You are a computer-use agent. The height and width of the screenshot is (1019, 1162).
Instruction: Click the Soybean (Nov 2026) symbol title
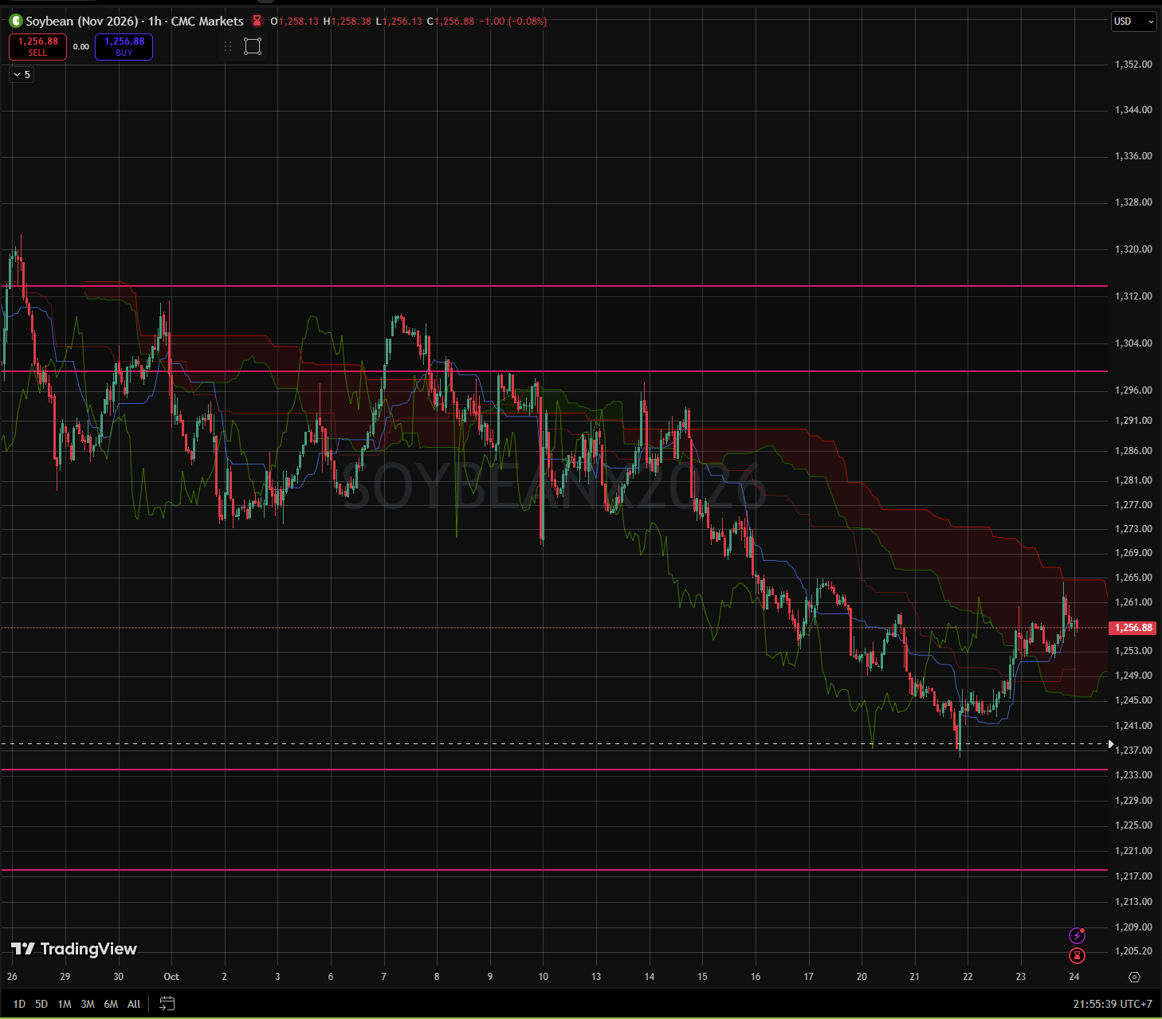pos(81,22)
